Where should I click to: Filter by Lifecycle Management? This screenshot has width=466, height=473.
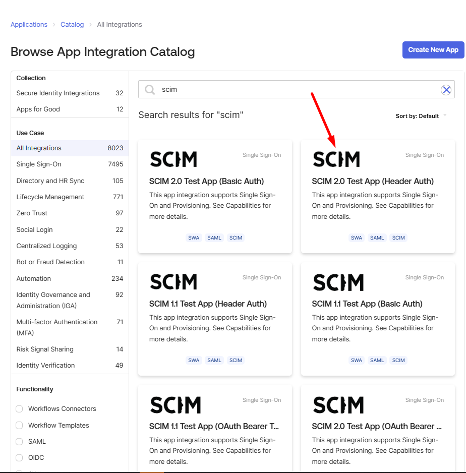click(70, 197)
